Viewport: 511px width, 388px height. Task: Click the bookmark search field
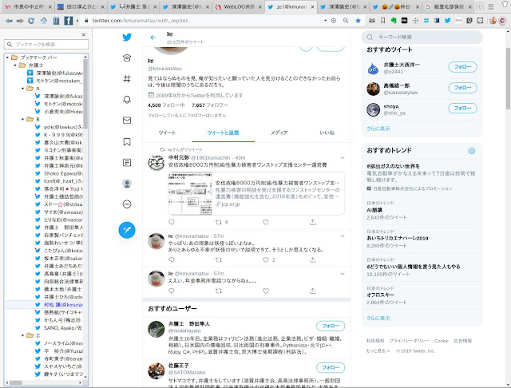click(x=46, y=44)
